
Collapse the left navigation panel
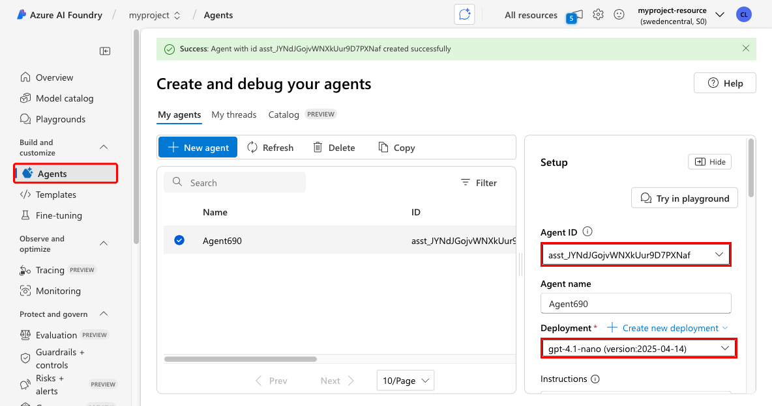[x=105, y=51]
